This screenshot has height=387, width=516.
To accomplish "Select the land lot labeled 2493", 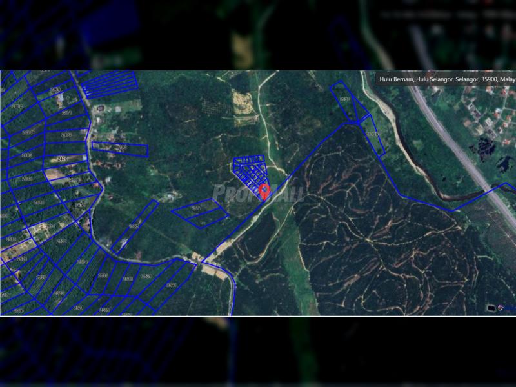I will (120, 149).
